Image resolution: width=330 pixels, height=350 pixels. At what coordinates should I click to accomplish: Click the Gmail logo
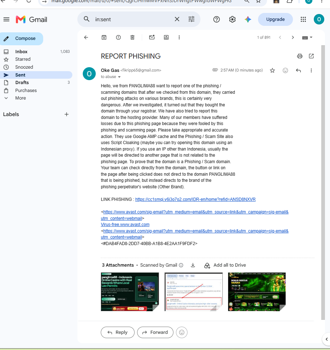[32, 19]
